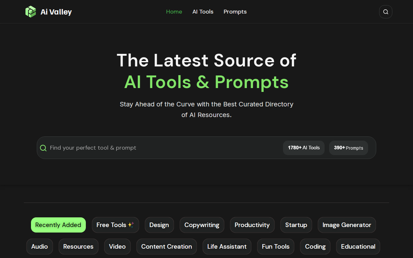Image resolution: width=413 pixels, height=258 pixels.
Task: Filter by Coding category
Action: (315, 246)
